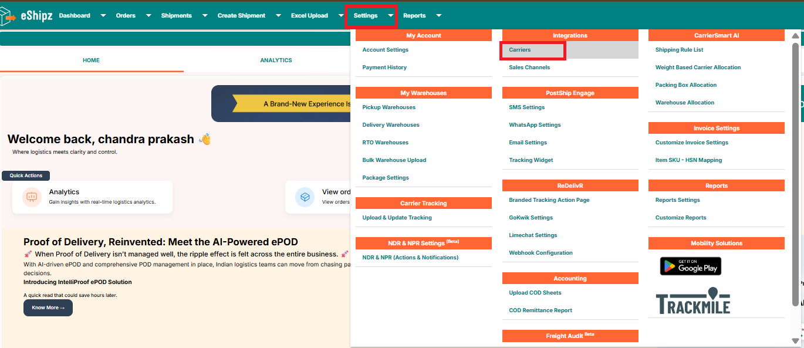Open the Analytics quick action card
Viewport: 804px width, 348px height.
click(92, 197)
